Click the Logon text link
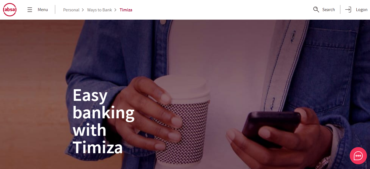Screen dimensions: 370x169 [x=362, y=10]
